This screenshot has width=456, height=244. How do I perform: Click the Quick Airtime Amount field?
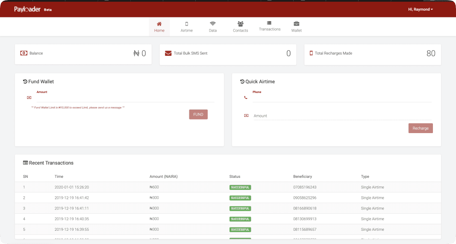[342, 116]
